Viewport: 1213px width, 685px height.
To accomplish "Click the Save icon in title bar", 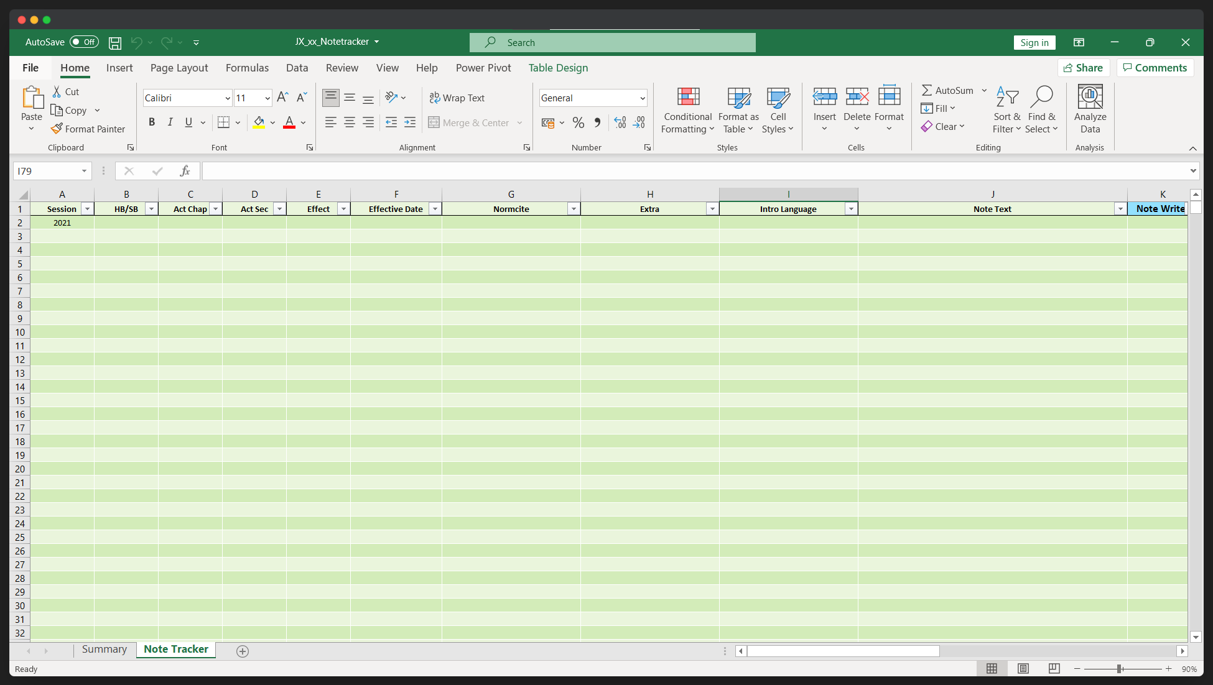I will [115, 42].
